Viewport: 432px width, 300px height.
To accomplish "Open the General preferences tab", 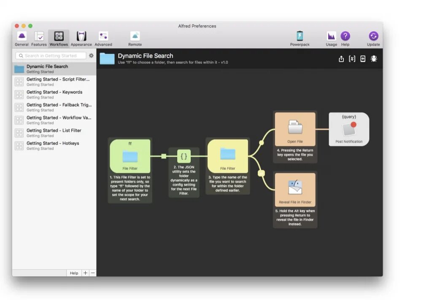I will (22, 38).
